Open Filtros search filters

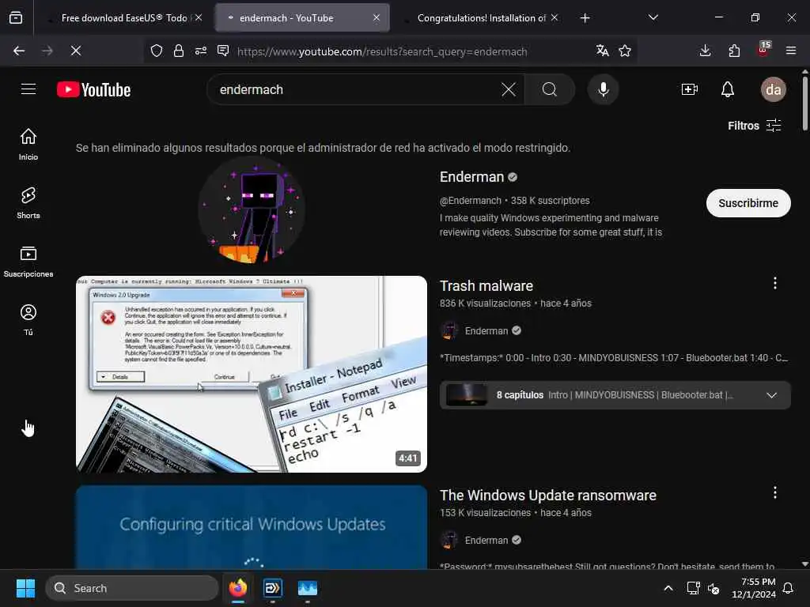tap(754, 126)
